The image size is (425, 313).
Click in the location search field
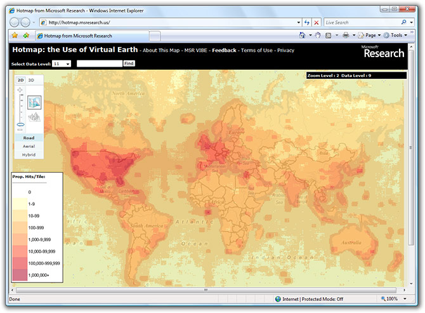(x=100, y=63)
